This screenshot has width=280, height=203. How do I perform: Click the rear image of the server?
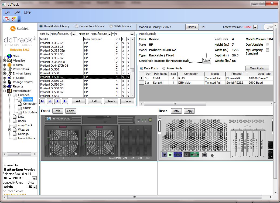[216, 138]
